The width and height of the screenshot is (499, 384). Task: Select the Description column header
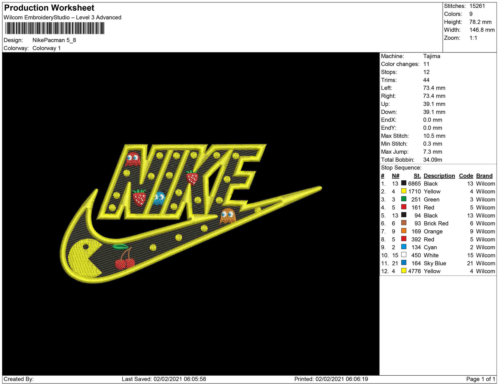[x=439, y=176]
